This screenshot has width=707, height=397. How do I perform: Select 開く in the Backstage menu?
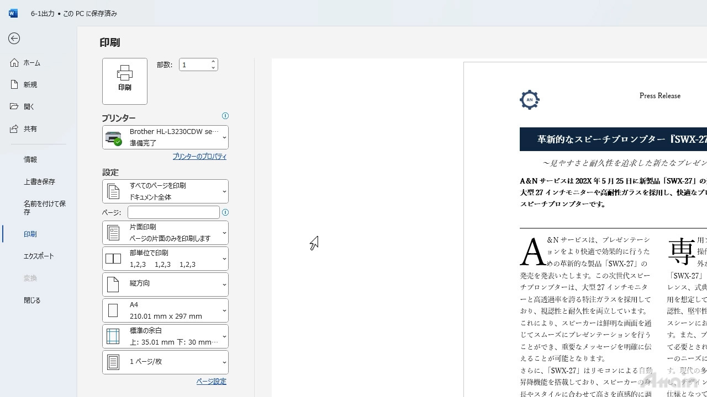38,106
